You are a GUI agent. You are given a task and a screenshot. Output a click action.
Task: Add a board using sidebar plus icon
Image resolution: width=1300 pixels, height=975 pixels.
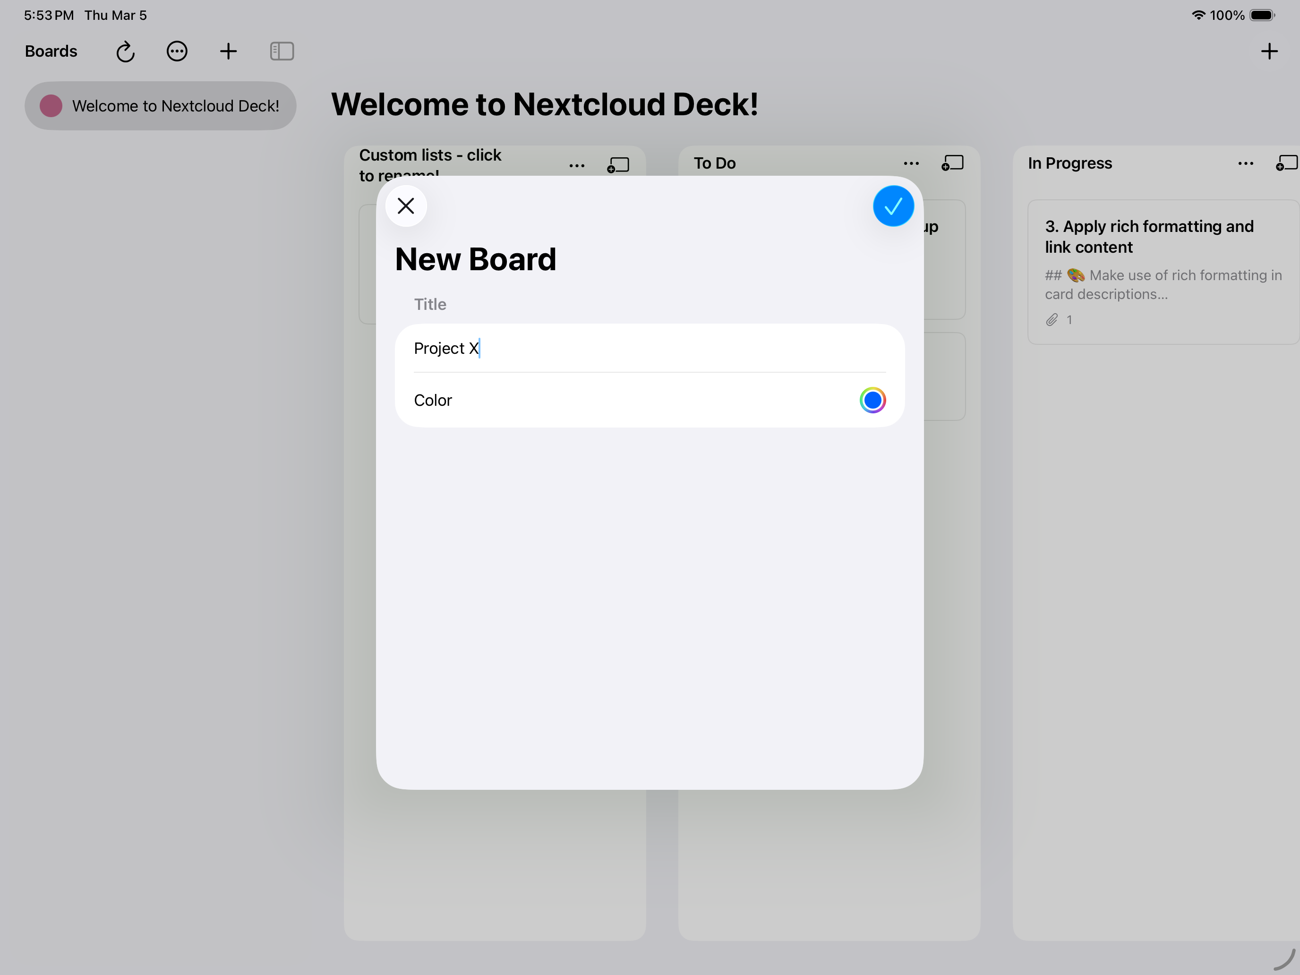click(x=228, y=51)
